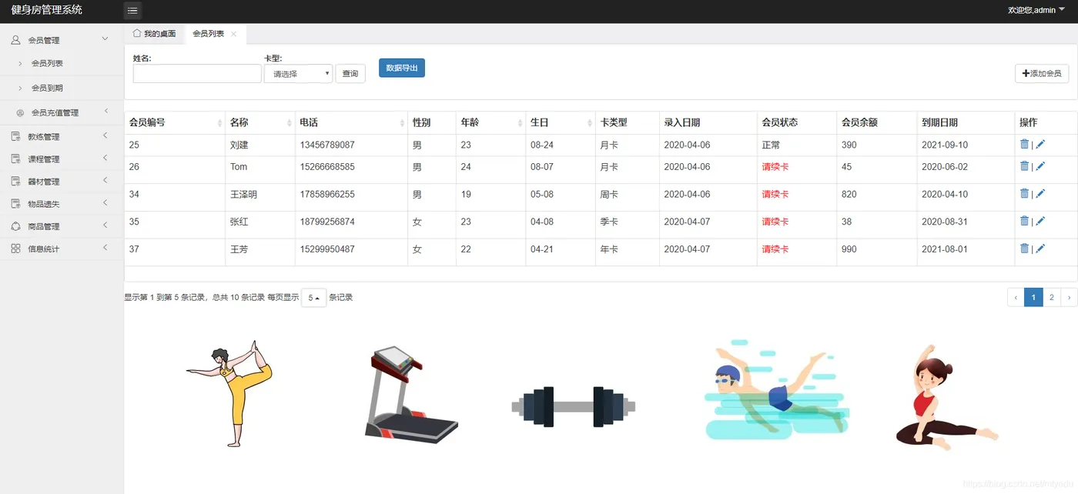This screenshot has width=1078, height=494.
Task: Click the 添加会员 button
Action: (x=1042, y=73)
